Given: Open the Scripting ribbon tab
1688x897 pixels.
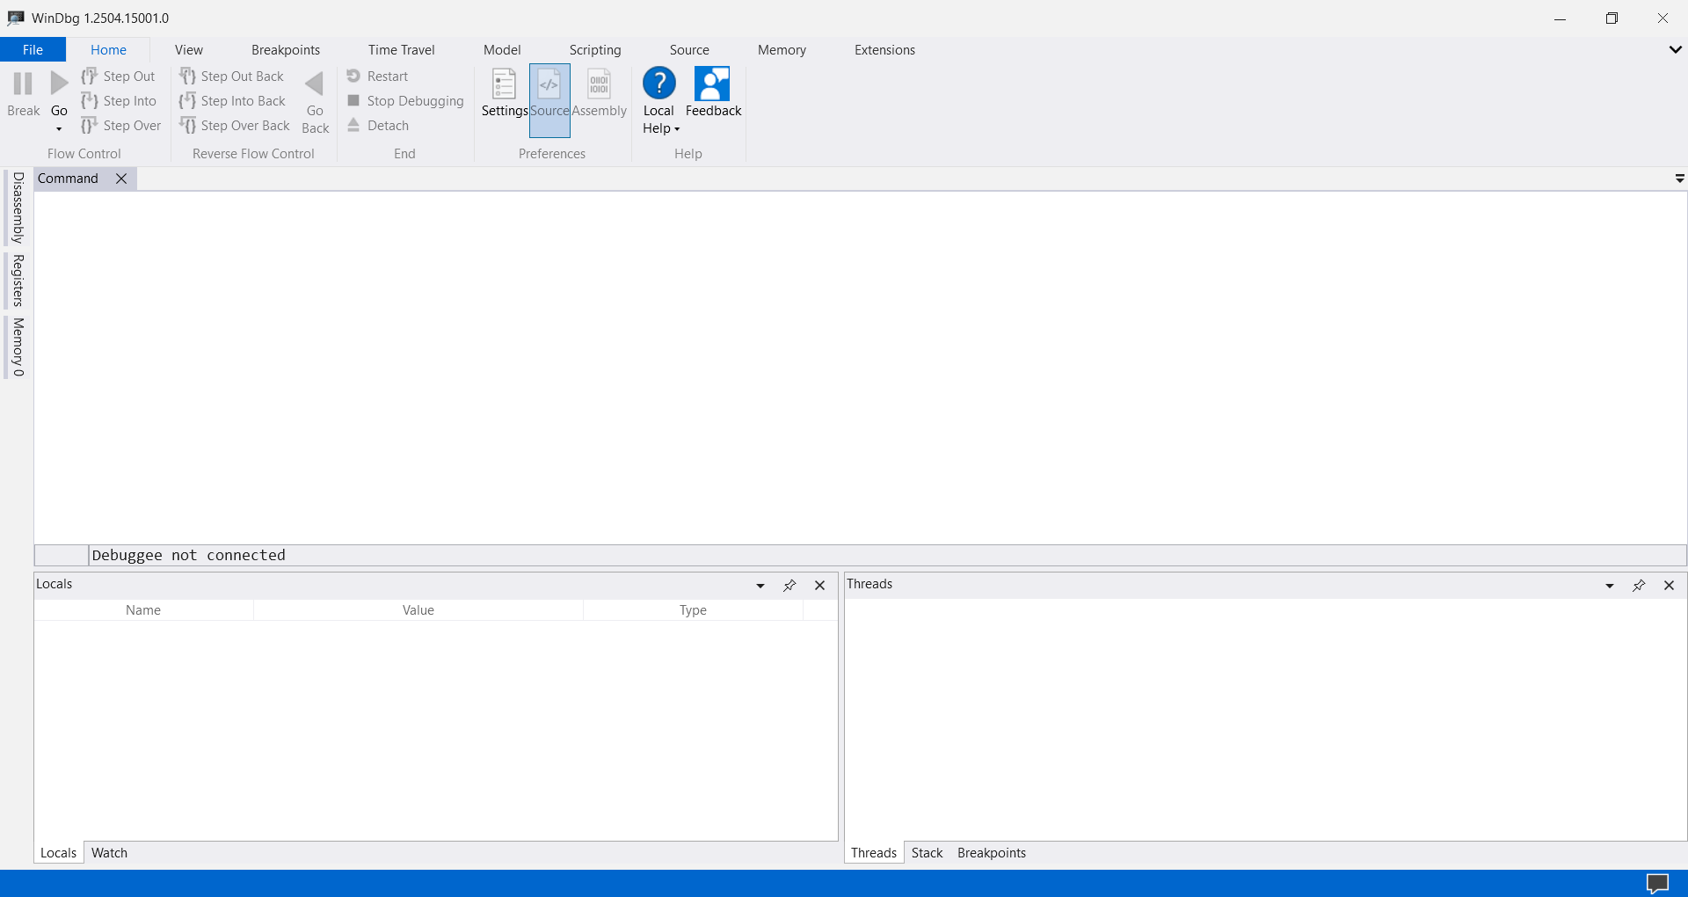Looking at the screenshot, I should (595, 50).
